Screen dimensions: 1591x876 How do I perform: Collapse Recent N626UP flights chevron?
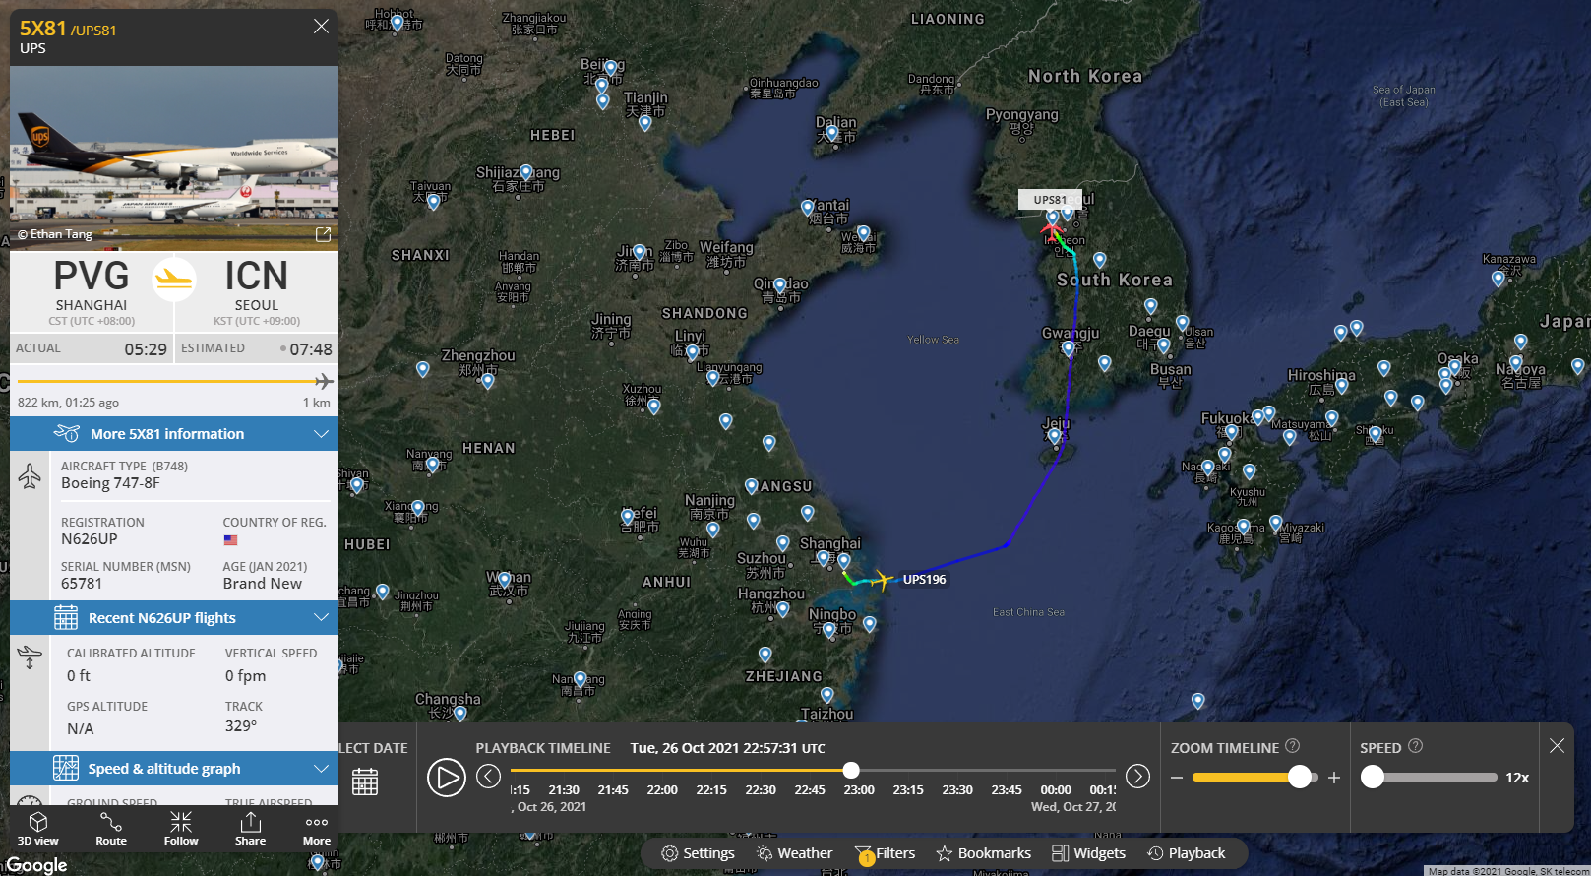point(321,617)
